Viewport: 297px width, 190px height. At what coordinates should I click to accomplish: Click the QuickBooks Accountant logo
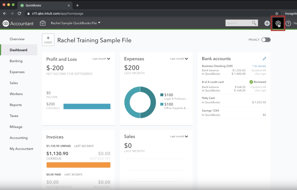pos(18,23)
